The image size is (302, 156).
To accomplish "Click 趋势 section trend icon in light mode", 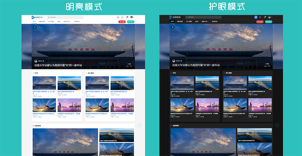I will coord(33,73).
